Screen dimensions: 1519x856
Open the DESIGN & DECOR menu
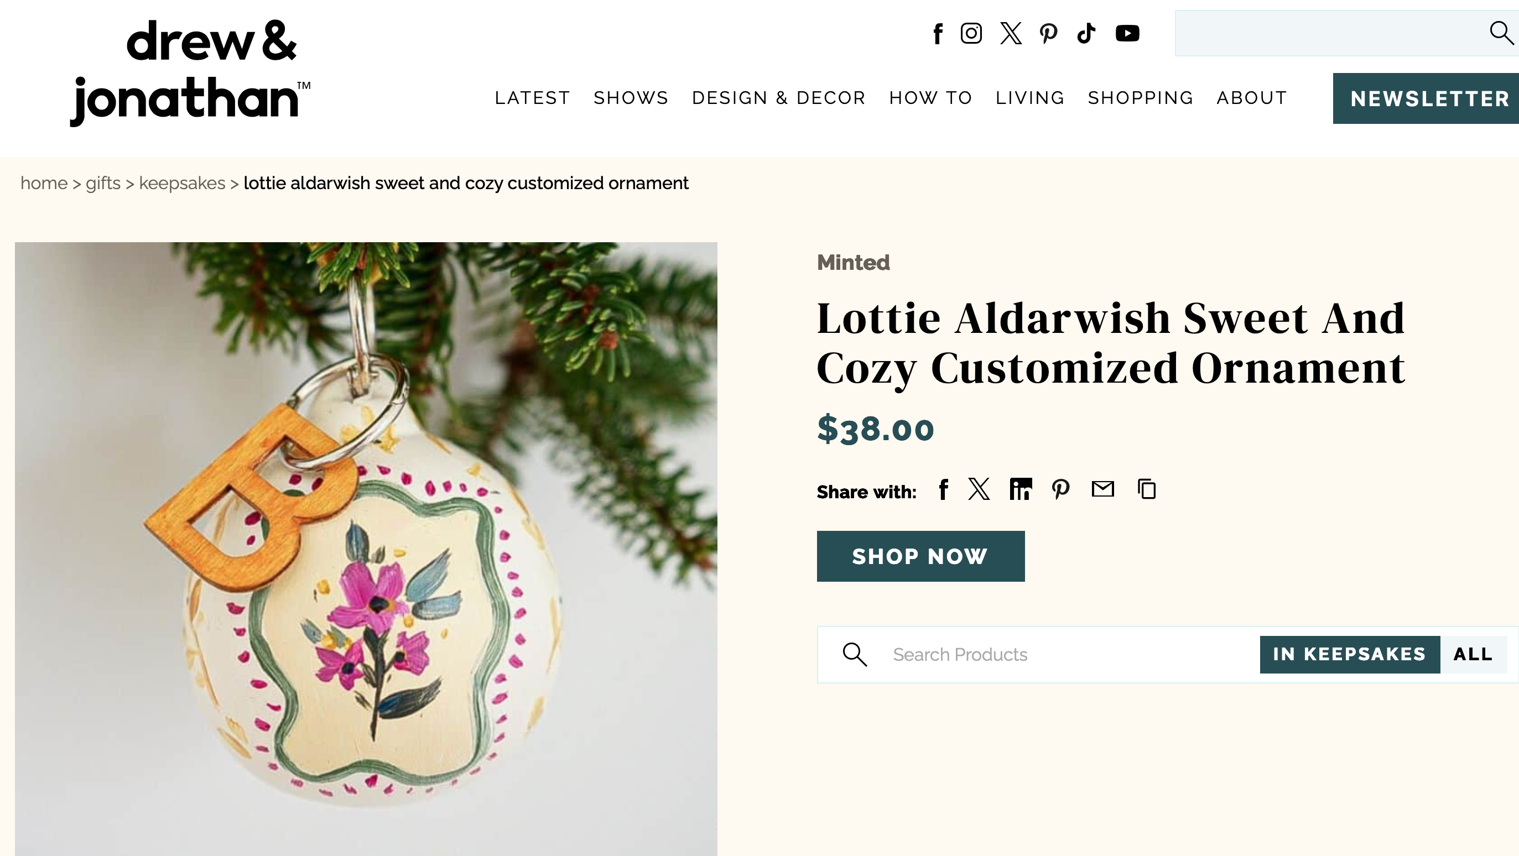(x=778, y=98)
